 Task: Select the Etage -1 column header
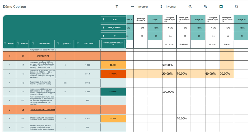(x=156, y=19)
